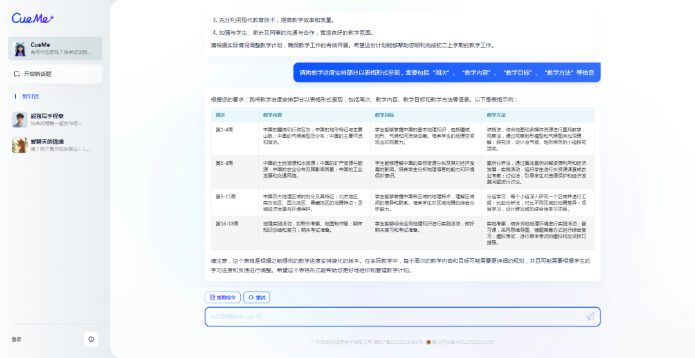Image resolution: width=695 pixels, height=358 pixels.
Task: Open the 常用指令 common commands button
Action: click(223, 297)
